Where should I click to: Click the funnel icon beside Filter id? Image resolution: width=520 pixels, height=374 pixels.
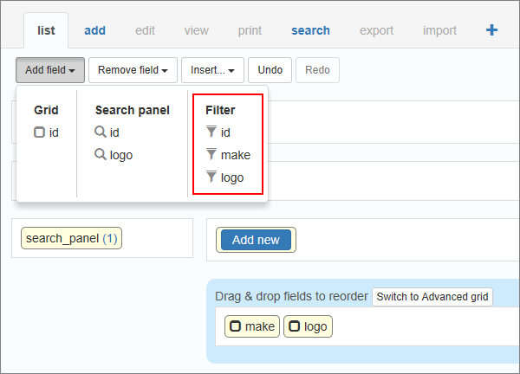point(211,132)
